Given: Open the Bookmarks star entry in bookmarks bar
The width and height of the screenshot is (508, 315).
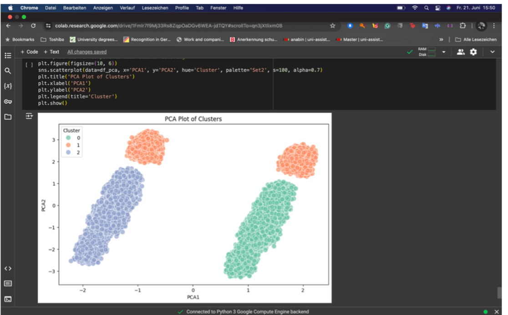Looking at the screenshot, I should click(20, 40).
